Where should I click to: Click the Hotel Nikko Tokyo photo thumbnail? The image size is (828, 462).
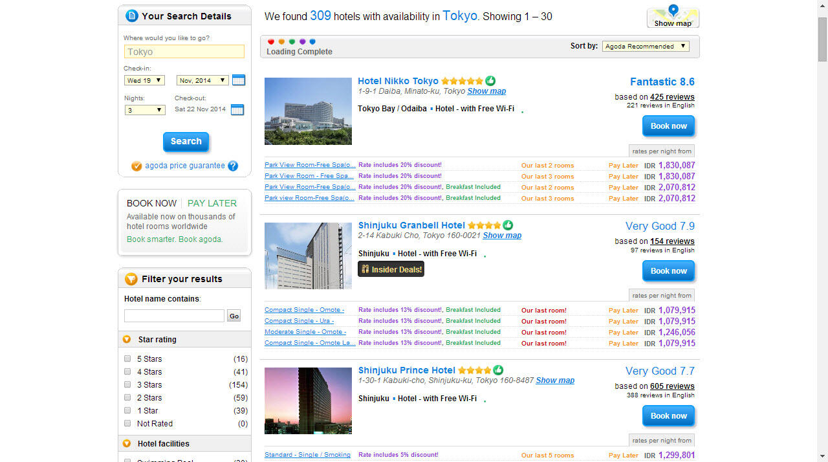(308, 111)
